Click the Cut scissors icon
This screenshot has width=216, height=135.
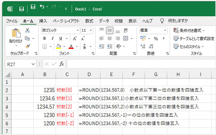pyautogui.click(x=27, y=30)
